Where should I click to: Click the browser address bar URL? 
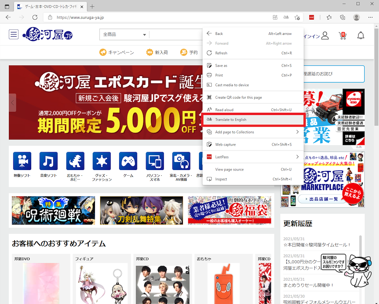[x=80, y=17]
